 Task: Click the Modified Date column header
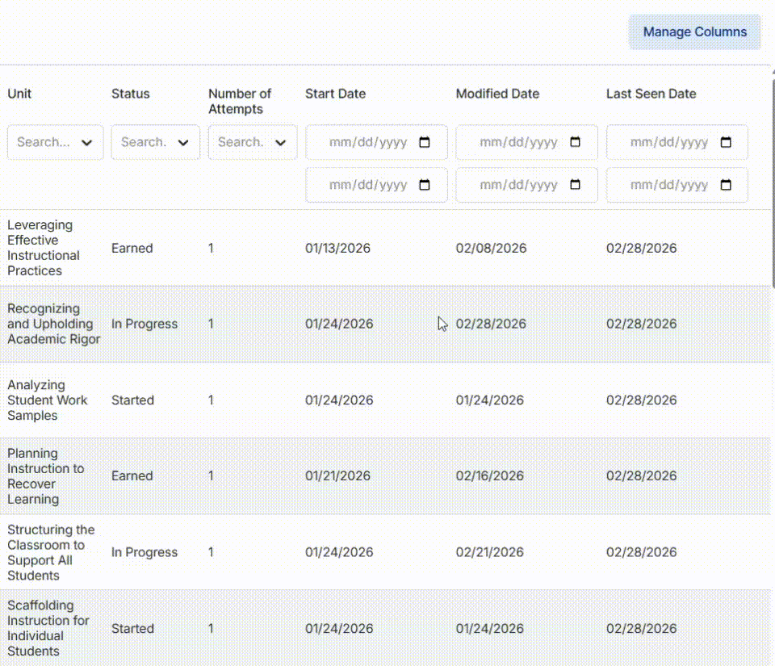coord(497,94)
